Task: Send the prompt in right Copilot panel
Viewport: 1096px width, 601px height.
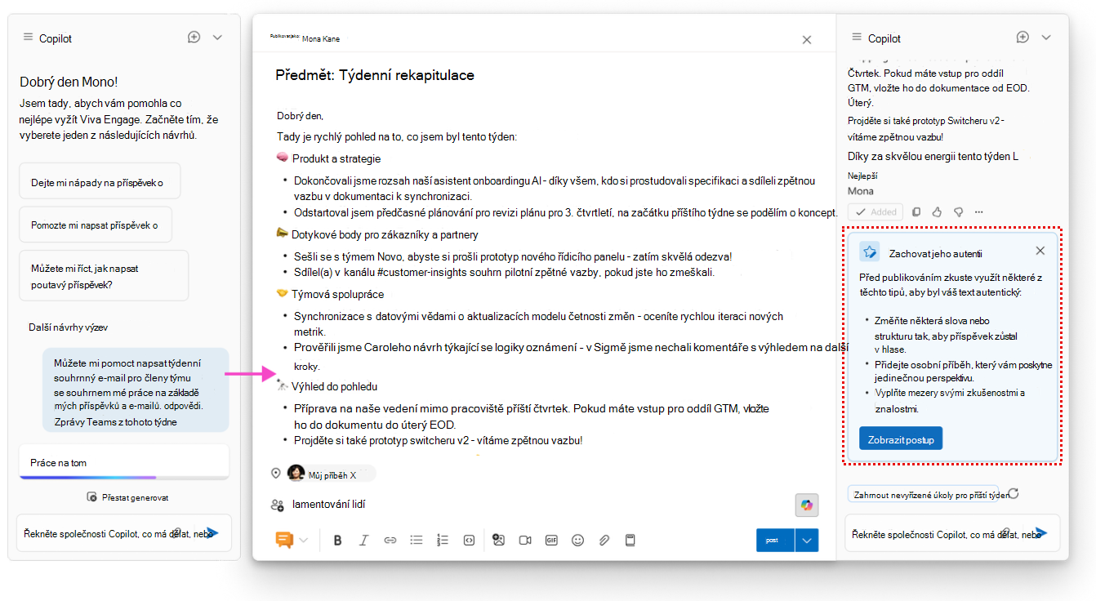Action: (x=1040, y=533)
